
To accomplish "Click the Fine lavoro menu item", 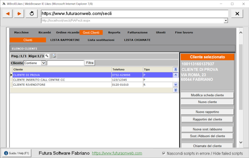I will 184,32.
